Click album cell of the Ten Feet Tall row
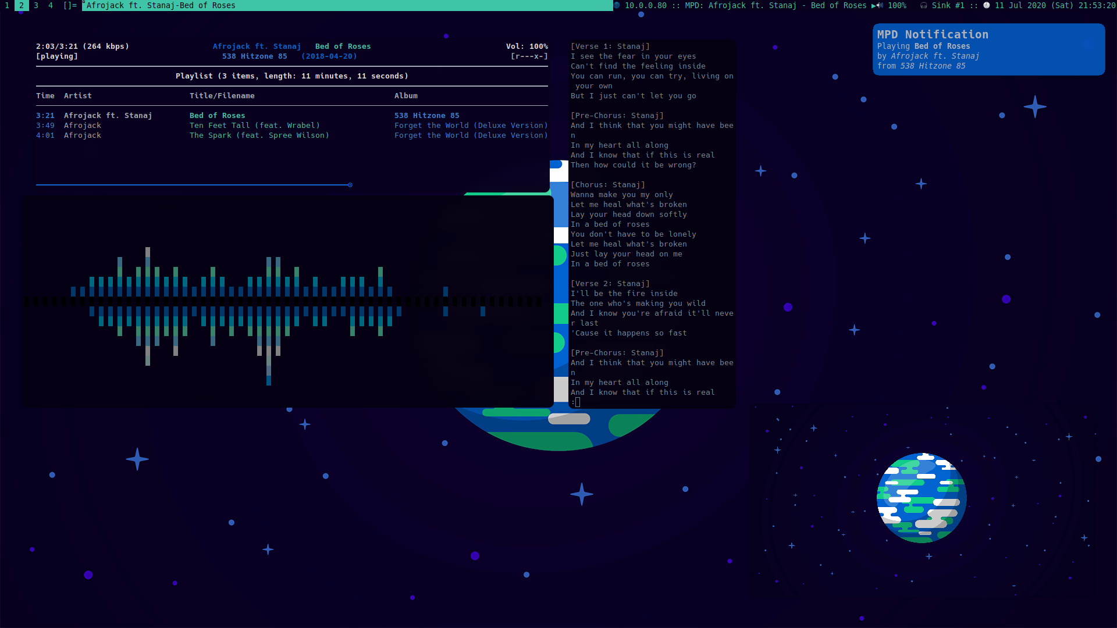Viewport: 1117px width, 628px height. (x=471, y=125)
